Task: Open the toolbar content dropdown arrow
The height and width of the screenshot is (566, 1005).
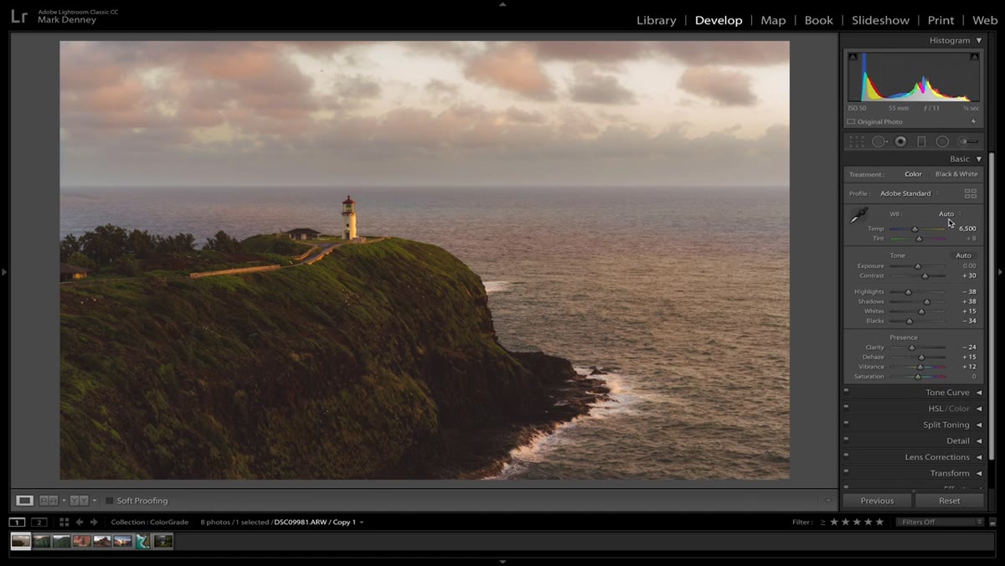Action: pyautogui.click(x=828, y=501)
